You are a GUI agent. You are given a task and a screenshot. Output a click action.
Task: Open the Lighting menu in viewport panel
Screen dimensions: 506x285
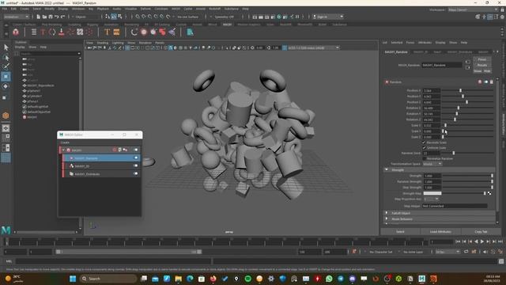tap(118, 43)
